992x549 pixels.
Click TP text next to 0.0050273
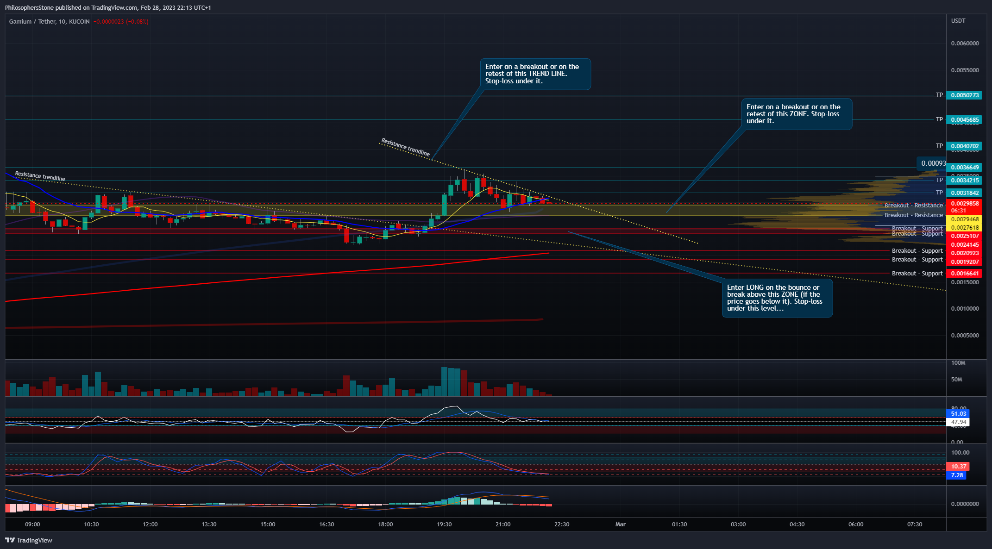pos(939,95)
